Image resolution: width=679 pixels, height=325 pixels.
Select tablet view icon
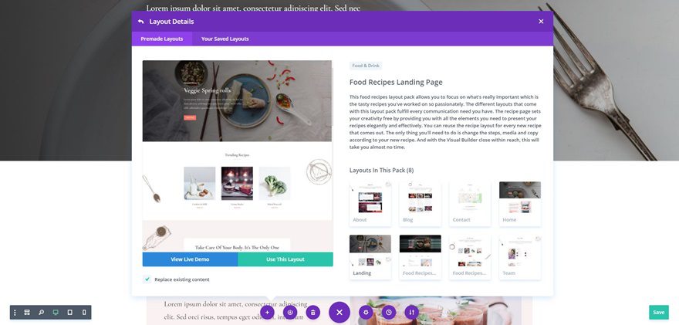[69, 313]
